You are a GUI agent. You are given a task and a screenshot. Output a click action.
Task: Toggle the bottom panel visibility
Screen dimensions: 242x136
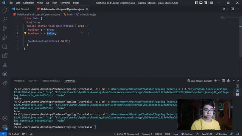pyautogui.click(x=201, y=3)
